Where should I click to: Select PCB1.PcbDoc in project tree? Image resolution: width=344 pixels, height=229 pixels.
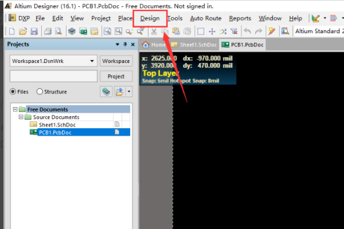pos(80,132)
